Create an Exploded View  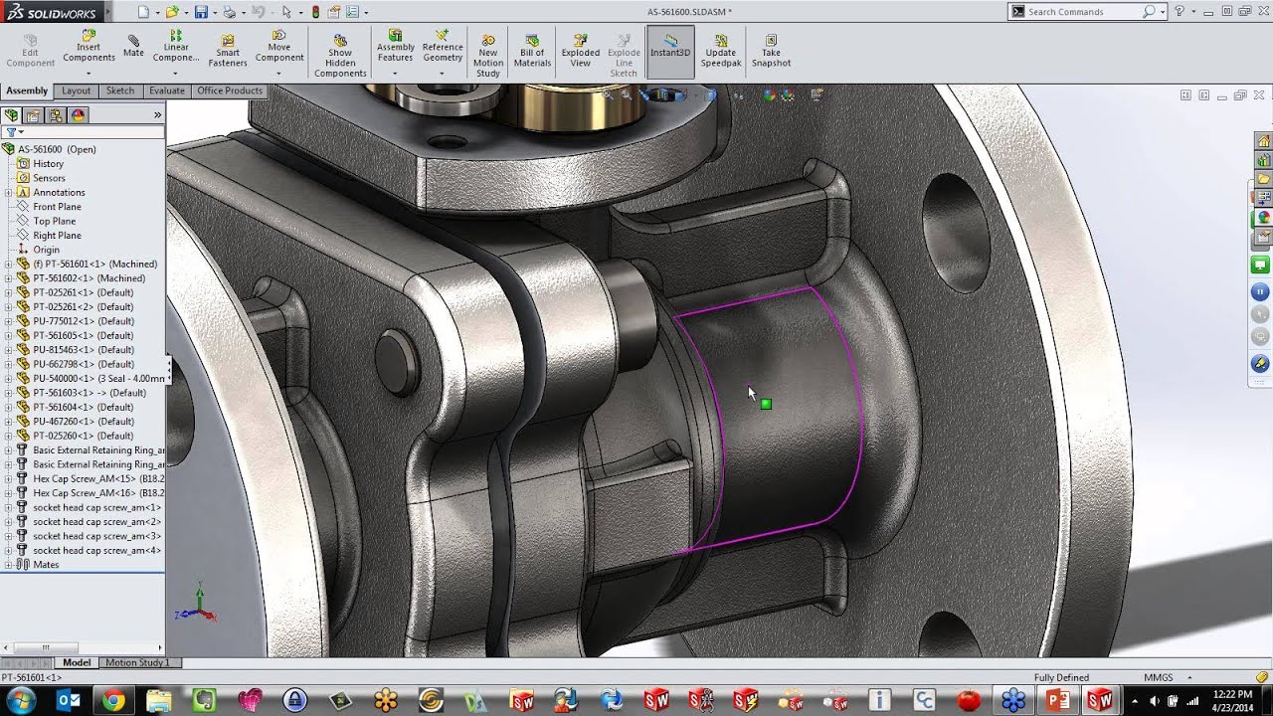tap(581, 51)
